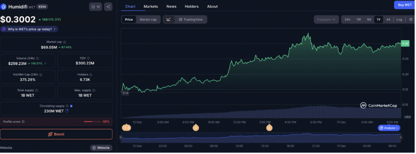Click the $300.22M FDV value

[85, 63]
